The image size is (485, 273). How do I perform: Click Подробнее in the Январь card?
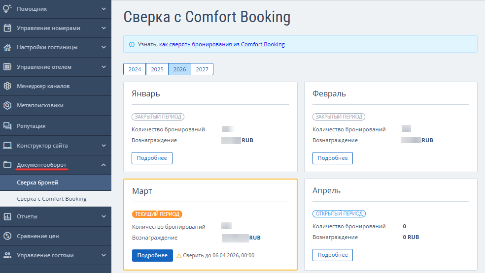[152, 158]
